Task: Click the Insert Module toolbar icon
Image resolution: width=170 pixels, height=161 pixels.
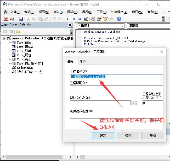Action: [12, 19]
